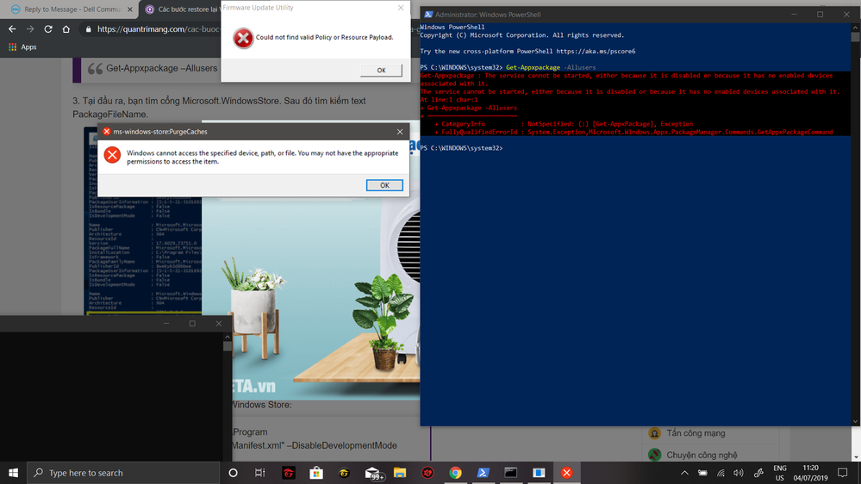Open File Explorer from the taskbar

click(400, 473)
